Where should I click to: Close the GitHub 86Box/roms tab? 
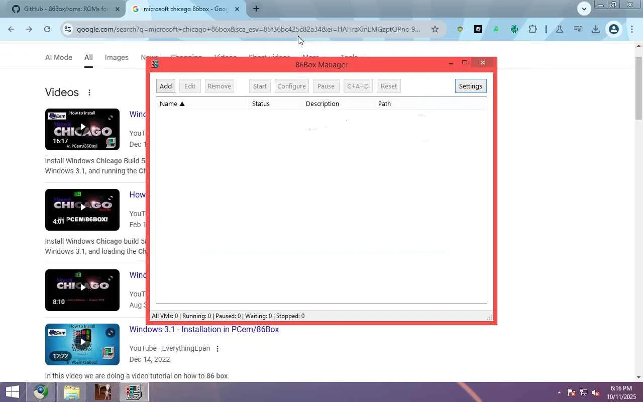118,9
